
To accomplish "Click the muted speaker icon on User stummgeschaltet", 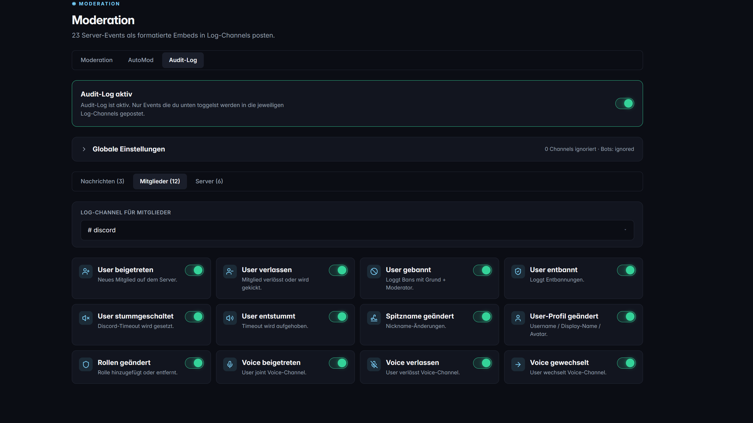I will click(86, 318).
